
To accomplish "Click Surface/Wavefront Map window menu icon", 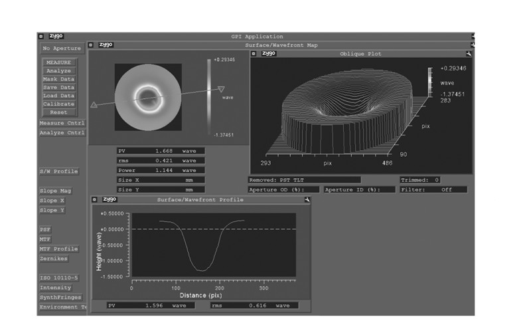I will (91, 45).
